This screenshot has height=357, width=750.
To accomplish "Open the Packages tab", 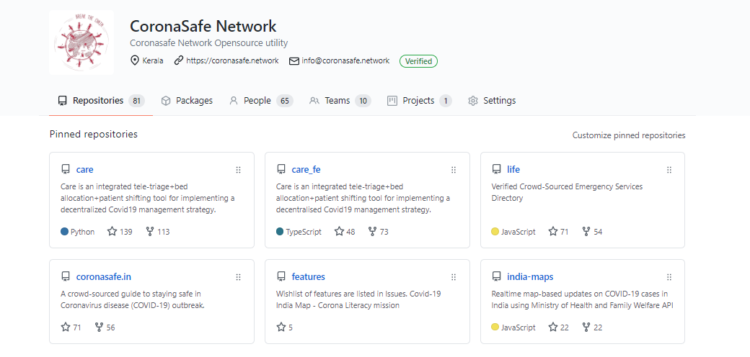I will (x=187, y=101).
